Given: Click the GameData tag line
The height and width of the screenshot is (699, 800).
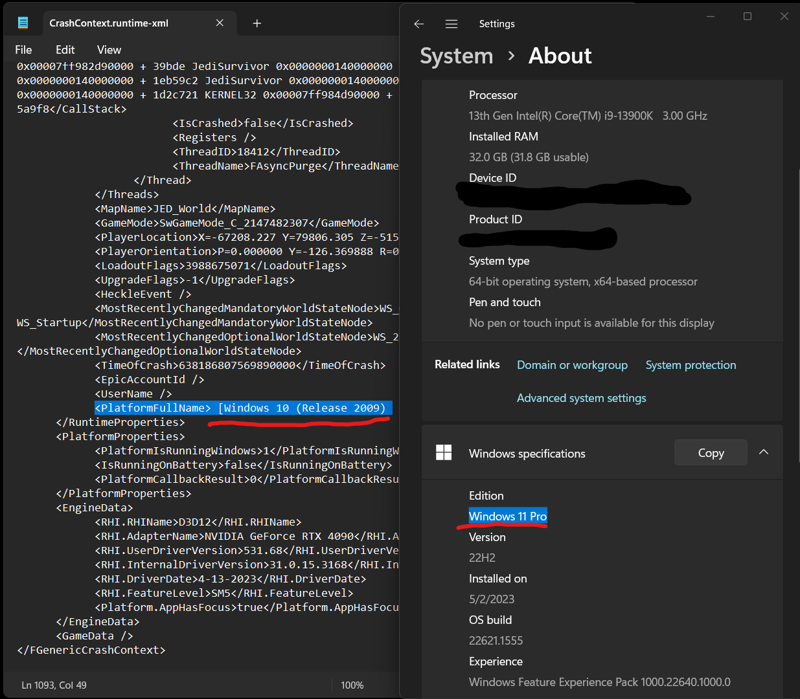Looking at the screenshot, I should tap(95, 636).
